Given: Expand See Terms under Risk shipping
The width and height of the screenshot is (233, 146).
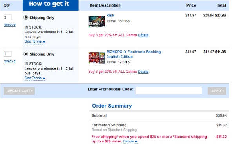Looking at the screenshot, I should tap(35, 41).
